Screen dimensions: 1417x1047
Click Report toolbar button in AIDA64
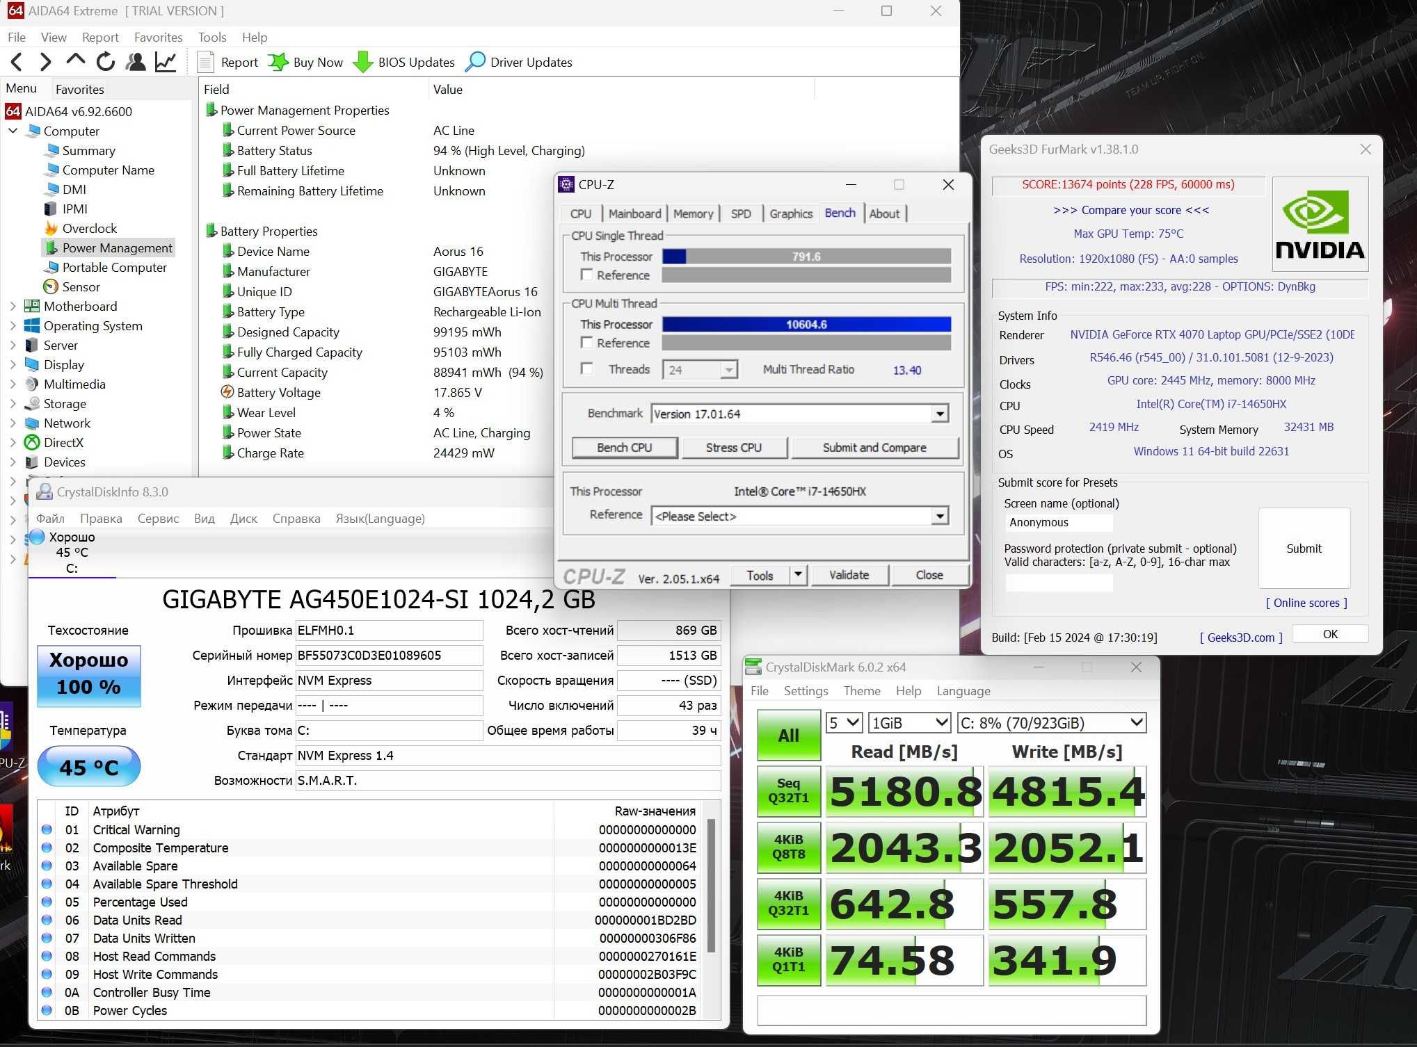(228, 62)
